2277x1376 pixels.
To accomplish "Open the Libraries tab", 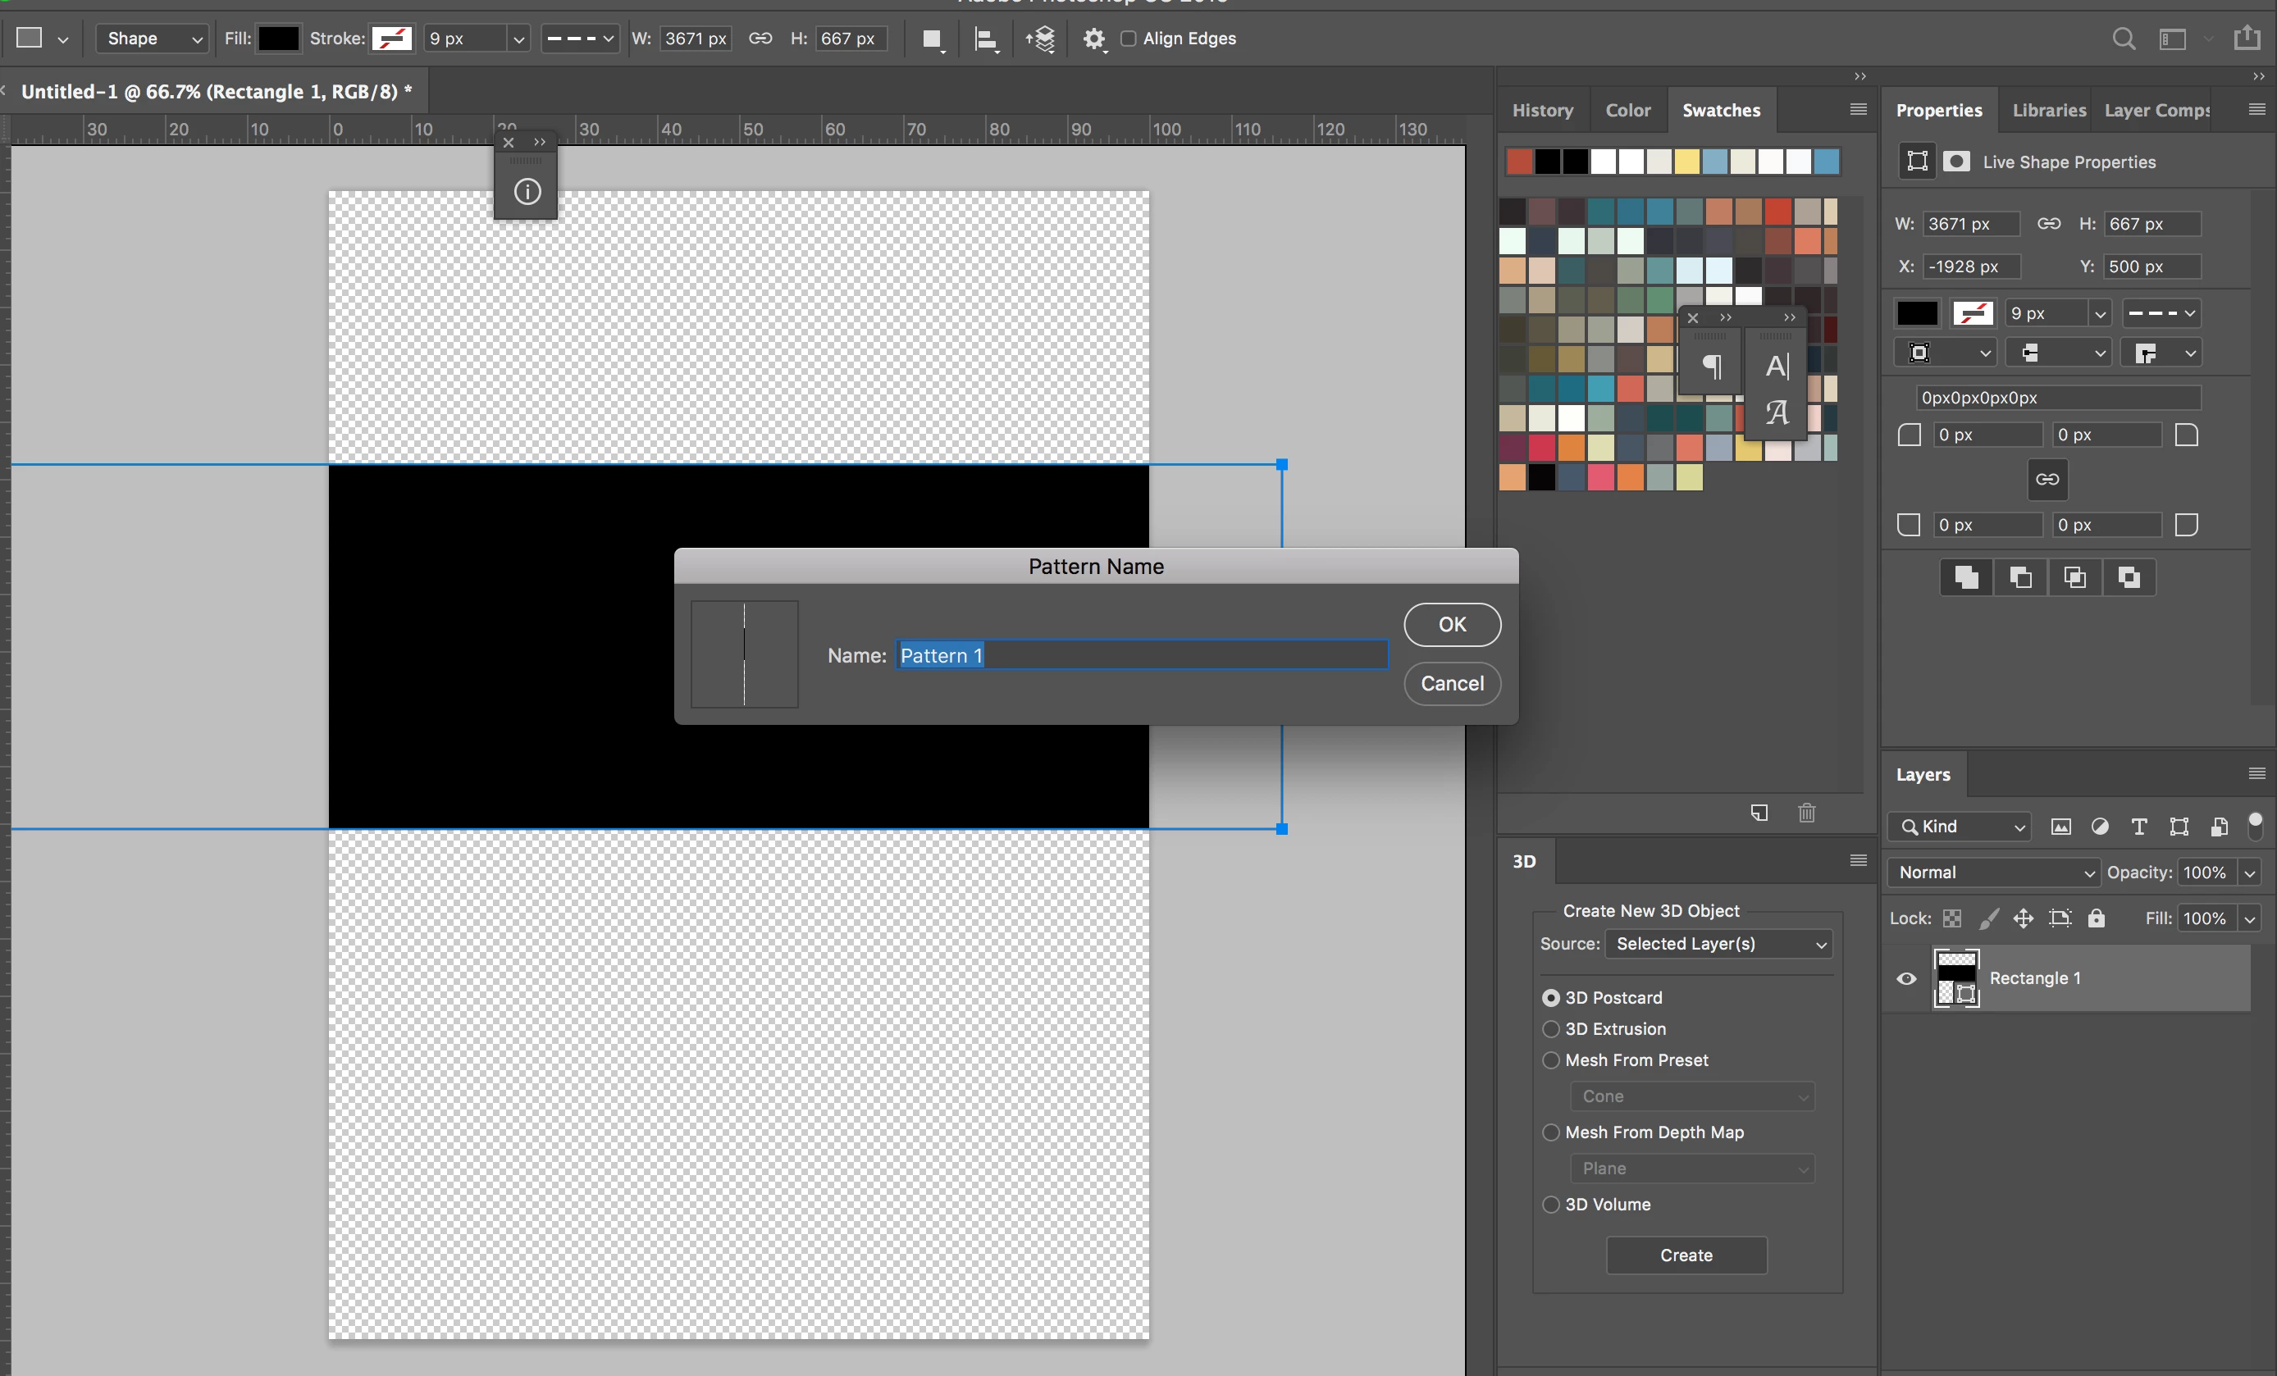I will (2048, 110).
